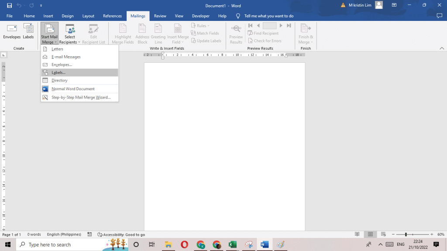The height and width of the screenshot is (251, 447).
Task: Open the Envelopes tool in Create group
Action: 12,31
